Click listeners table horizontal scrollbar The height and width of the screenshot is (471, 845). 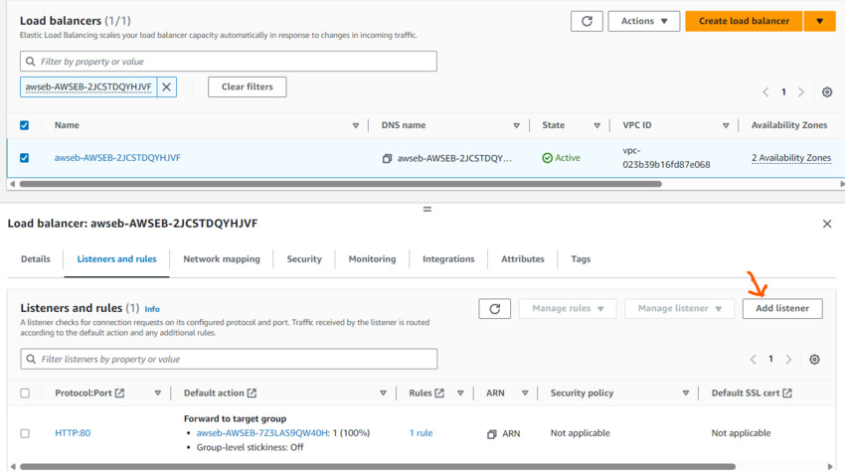coord(377,467)
